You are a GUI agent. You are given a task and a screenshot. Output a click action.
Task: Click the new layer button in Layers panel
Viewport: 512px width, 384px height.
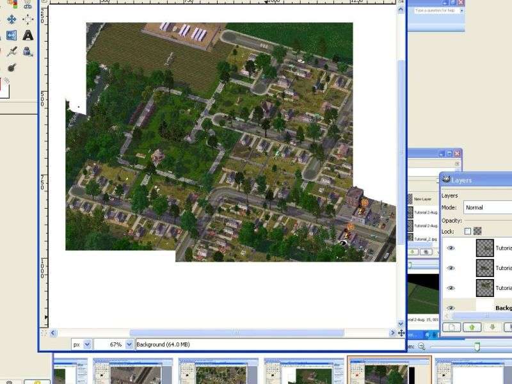point(451,327)
